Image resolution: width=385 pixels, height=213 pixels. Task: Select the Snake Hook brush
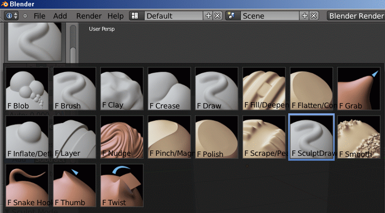[x=27, y=186]
